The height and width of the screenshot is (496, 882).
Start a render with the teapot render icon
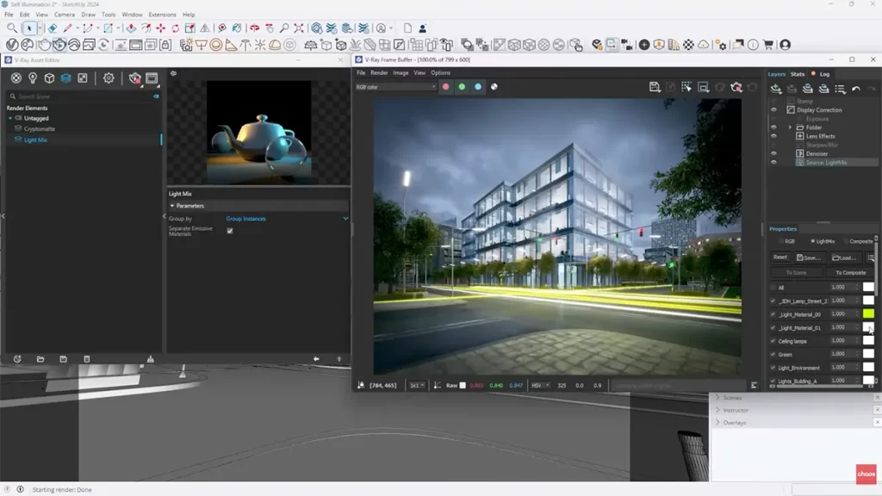pos(134,78)
